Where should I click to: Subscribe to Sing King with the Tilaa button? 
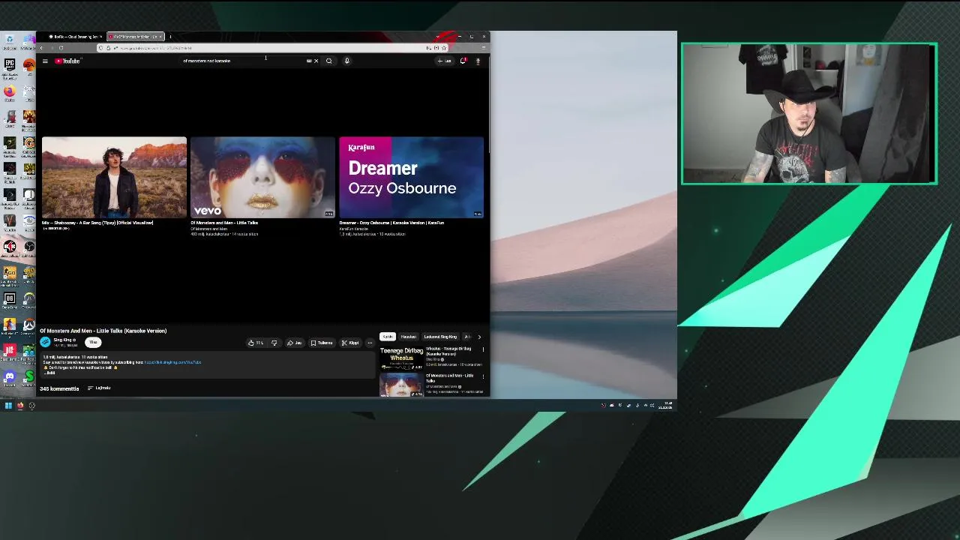(93, 341)
